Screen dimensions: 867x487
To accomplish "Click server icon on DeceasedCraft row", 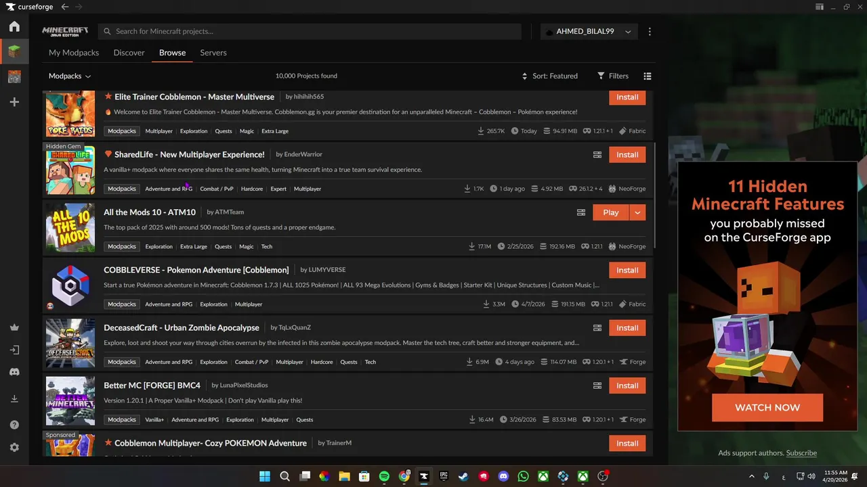I will (597, 328).
